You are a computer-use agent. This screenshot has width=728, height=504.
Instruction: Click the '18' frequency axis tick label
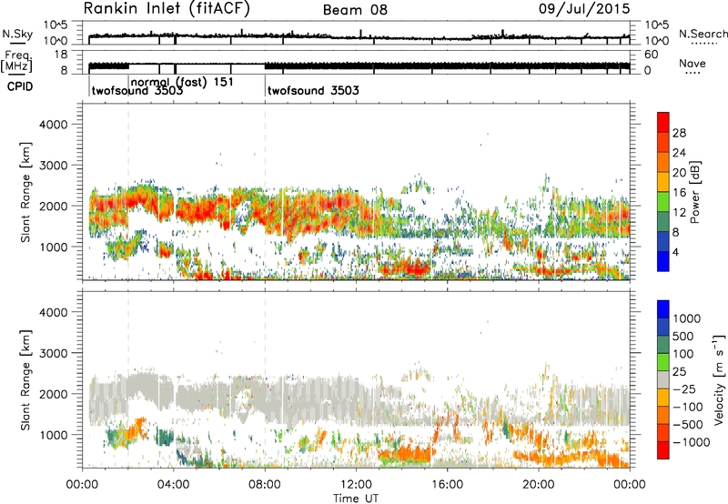pyautogui.click(x=61, y=55)
